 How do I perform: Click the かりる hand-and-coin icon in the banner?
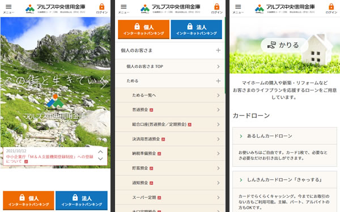271,45
